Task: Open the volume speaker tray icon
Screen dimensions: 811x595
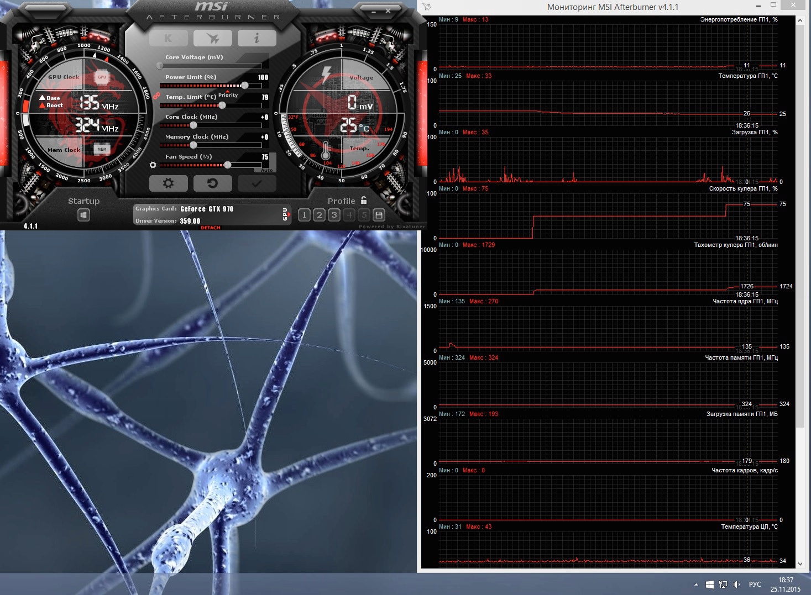Action: pyautogui.click(x=736, y=585)
